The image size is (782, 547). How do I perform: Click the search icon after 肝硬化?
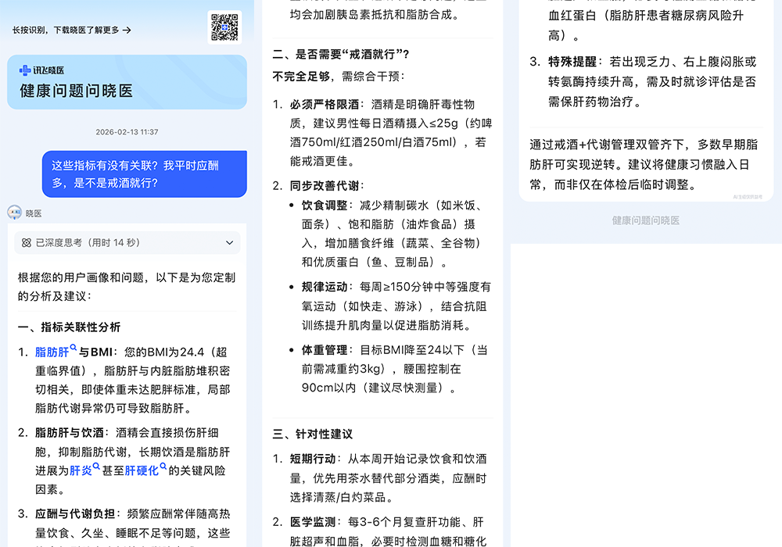[164, 466]
